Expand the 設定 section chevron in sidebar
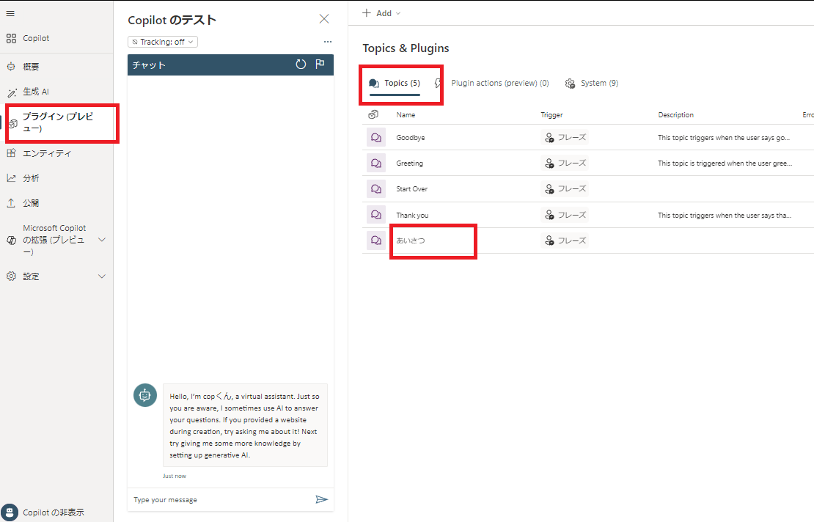The height and width of the screenshot is (522, 814). 103,276
